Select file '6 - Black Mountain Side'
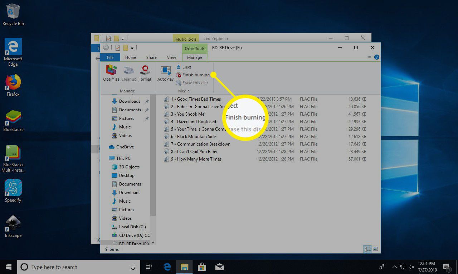This screenshot has width=458, height=274. tap(193, 137)
